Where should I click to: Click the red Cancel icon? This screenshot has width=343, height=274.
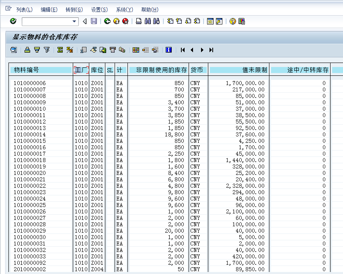tap(125, 21)
